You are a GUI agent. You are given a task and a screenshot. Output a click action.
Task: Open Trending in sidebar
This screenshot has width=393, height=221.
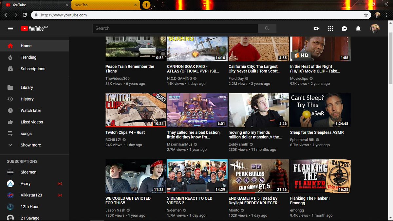tap(34, 57)
